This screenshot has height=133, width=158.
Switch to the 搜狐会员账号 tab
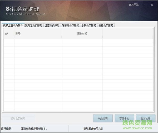(x=106, y=25)
